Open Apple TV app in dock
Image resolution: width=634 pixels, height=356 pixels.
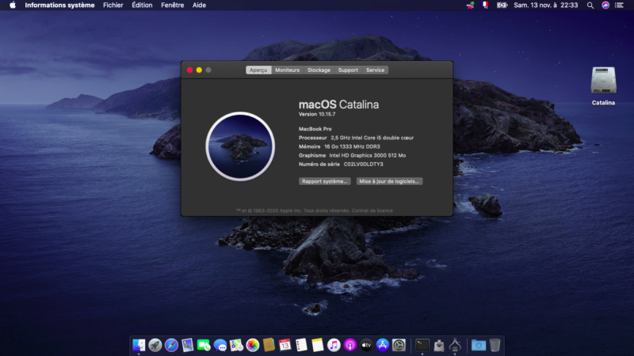click(x=366, y=345)
